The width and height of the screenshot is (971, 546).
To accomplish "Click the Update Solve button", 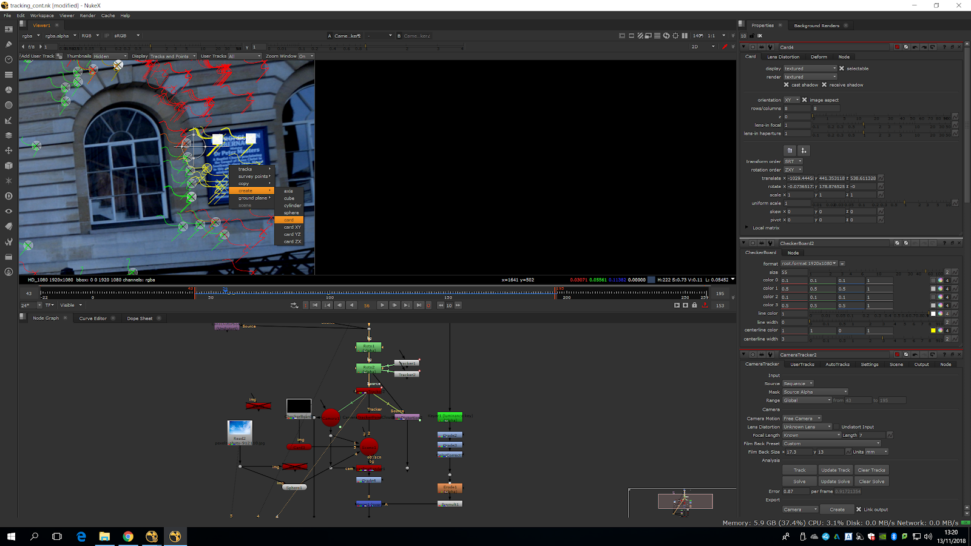I will [836, 482].
